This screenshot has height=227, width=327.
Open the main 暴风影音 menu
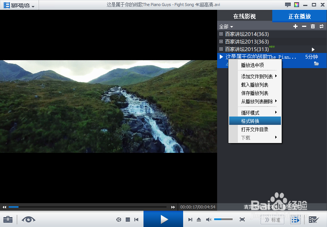[19, 5]
